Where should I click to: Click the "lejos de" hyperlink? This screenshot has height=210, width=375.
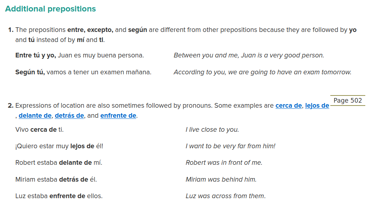317,106
